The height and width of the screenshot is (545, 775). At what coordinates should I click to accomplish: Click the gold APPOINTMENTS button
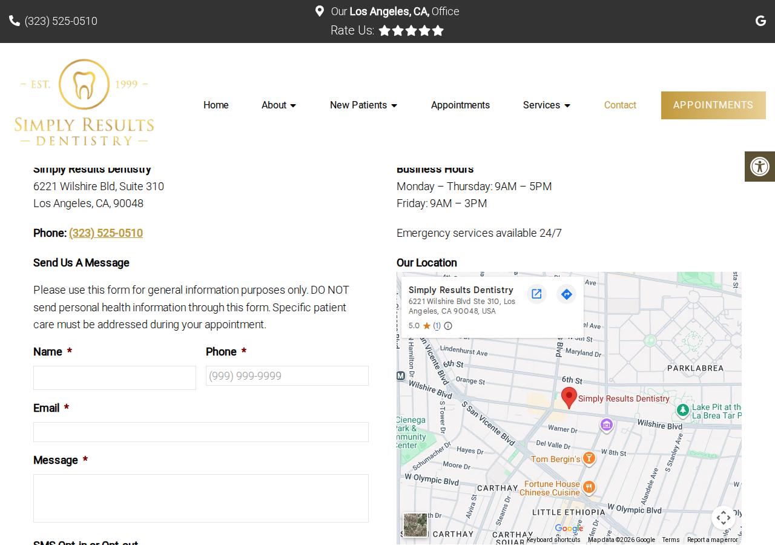pos(713,105)
